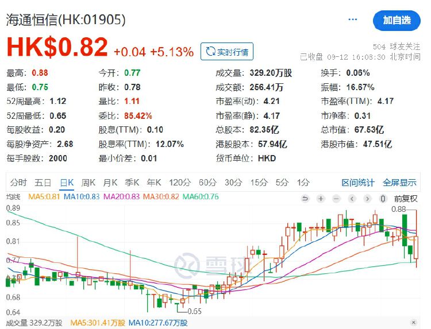Click the 货币单位 value HKD
This screenshot has width=431, height=329.
(x=267, y=158)
